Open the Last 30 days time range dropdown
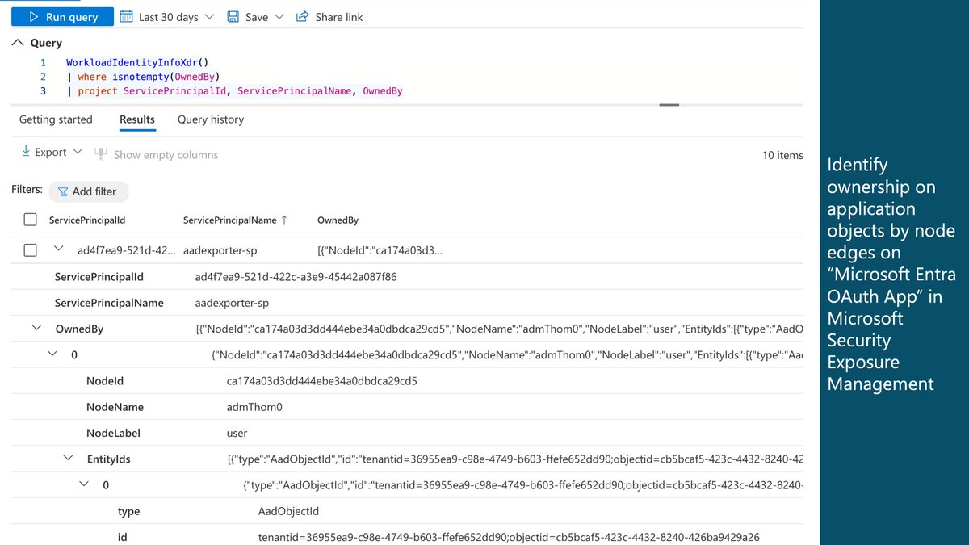969x545 pixels. tap(167, 17)
